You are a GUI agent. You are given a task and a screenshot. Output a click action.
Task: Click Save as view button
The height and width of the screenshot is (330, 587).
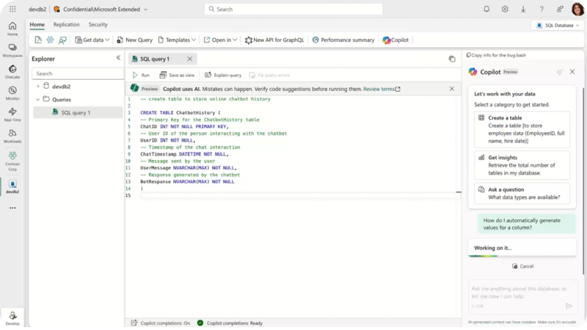click(177, 76)
